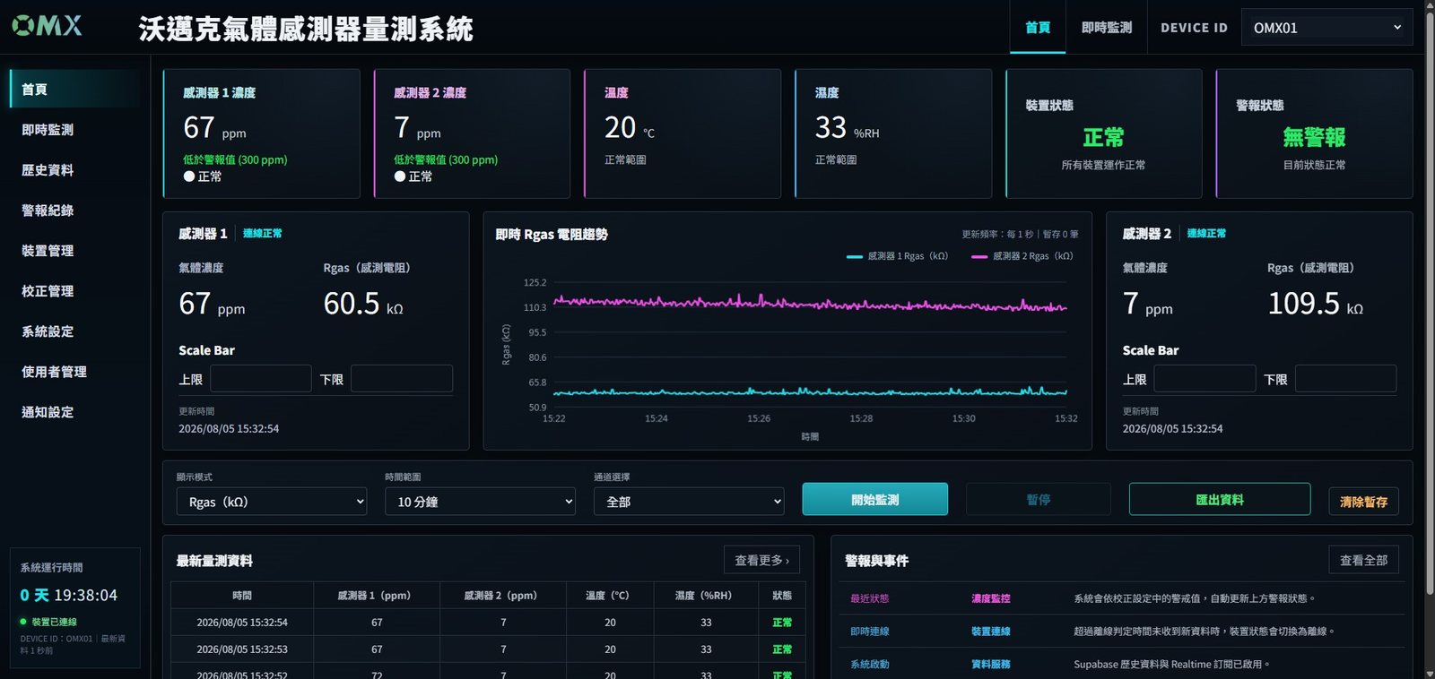Click the 2026/08/05 15:32:53 table row
Image resolution: width=1435 pixels, height=679 pixels.
(x=488, y=649)
